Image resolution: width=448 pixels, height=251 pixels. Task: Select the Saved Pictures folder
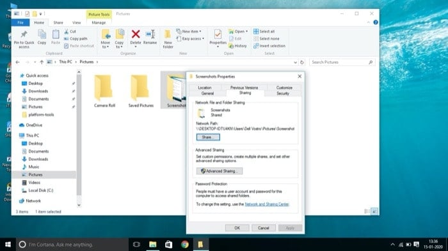point(141,91)
